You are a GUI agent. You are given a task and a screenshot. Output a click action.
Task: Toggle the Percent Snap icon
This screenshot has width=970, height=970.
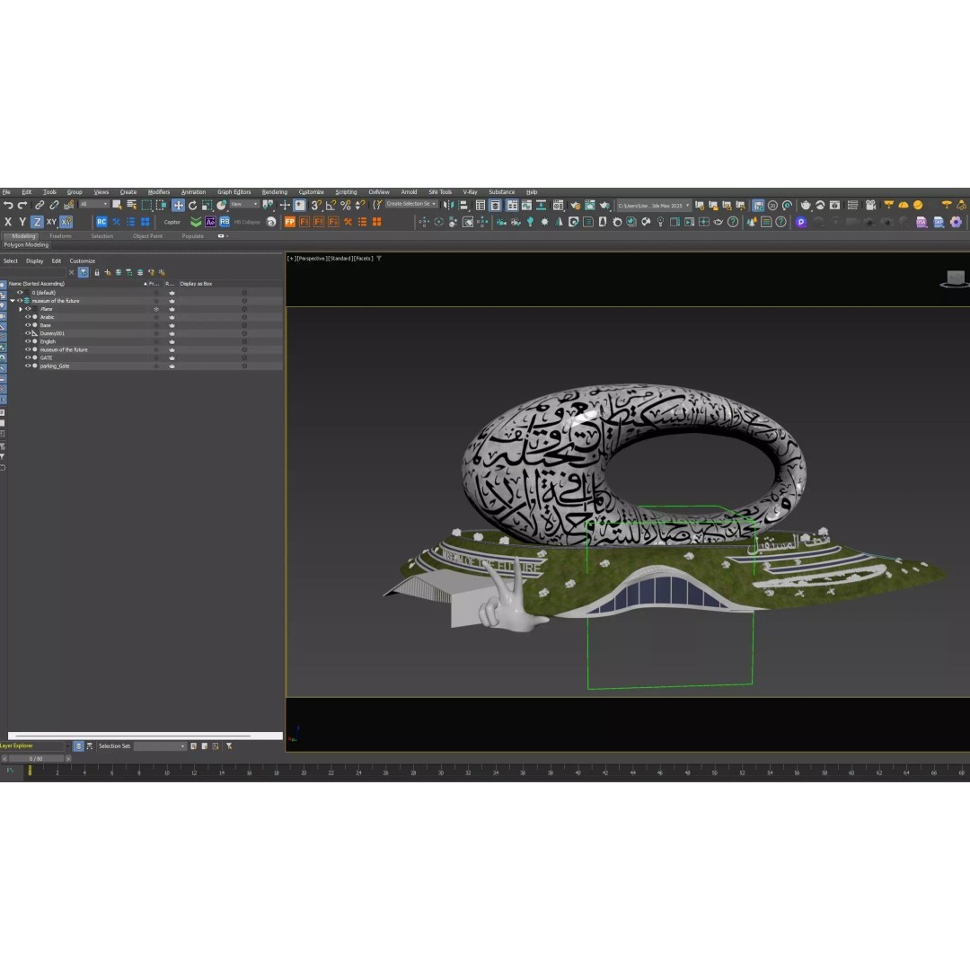(345, 205)
